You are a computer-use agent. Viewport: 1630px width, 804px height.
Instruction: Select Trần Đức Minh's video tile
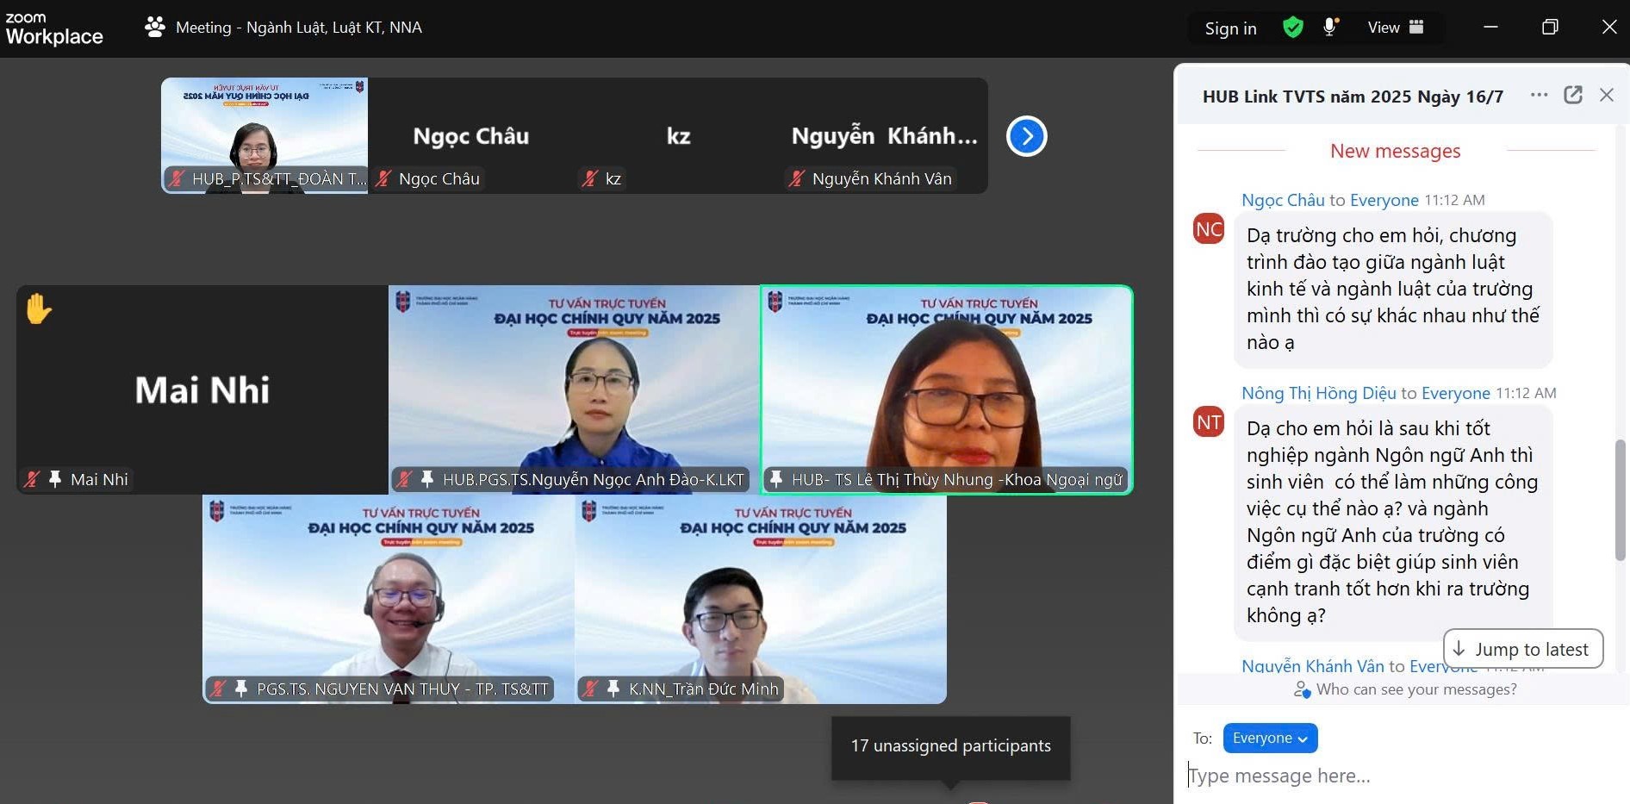coord(761,599)
